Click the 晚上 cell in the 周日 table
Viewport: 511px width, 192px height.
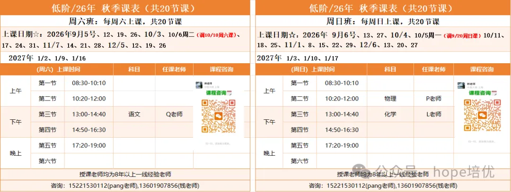(x=269, y=153)
